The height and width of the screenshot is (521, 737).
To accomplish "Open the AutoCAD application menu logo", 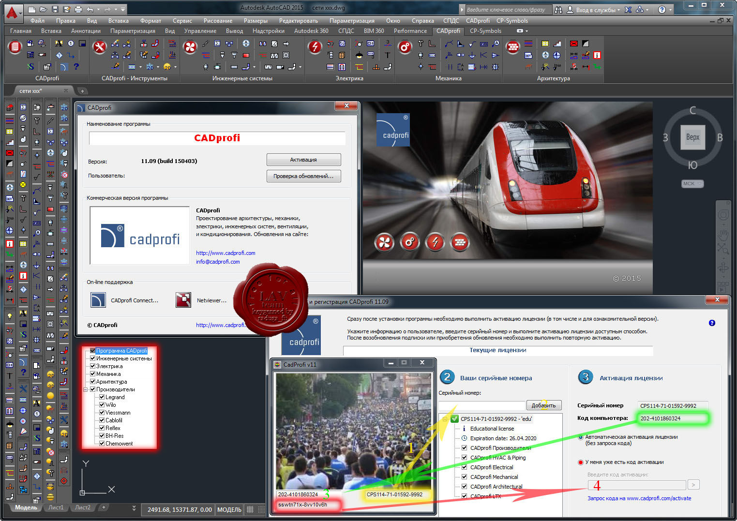I will [x=13, y=13].
